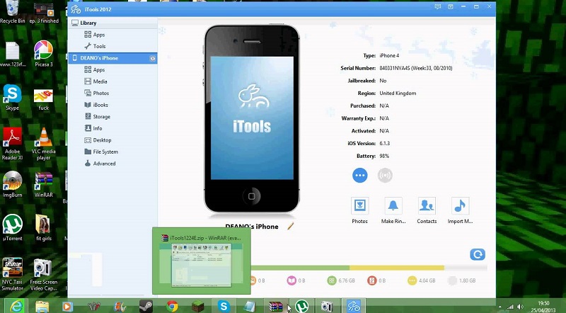Open the Advanced section
Screen dimensions: 566x313
point(100,164)
